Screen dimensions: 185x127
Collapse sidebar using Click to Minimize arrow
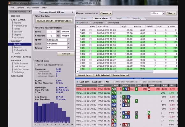click(29, 12)
